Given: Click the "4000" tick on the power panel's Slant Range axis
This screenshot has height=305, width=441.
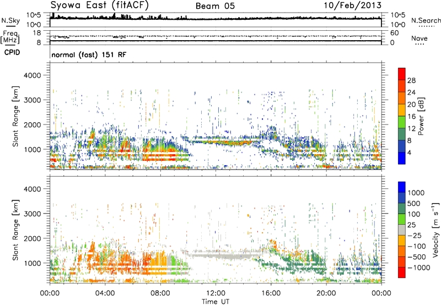Looking at the screenshot, I should tap(32, 75).
